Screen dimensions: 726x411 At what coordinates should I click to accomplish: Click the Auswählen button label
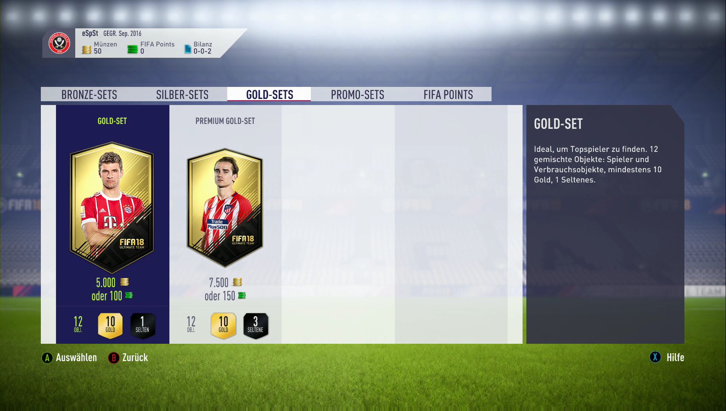click(x=76, y=358)
